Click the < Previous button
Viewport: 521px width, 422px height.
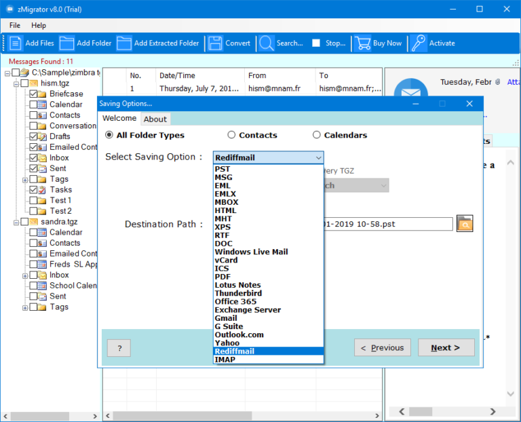[x=383, y=347]
